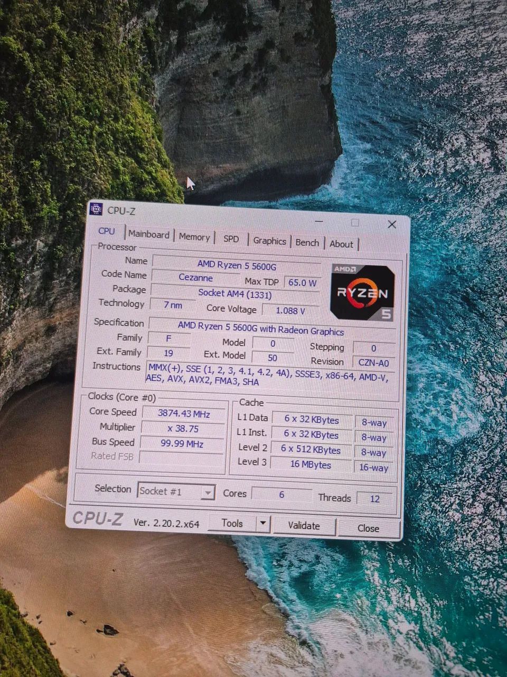This screenshot has height=677, width=507.
Task: Click the AMD Ryzen 5 logo badge
Action: [362, 292]
